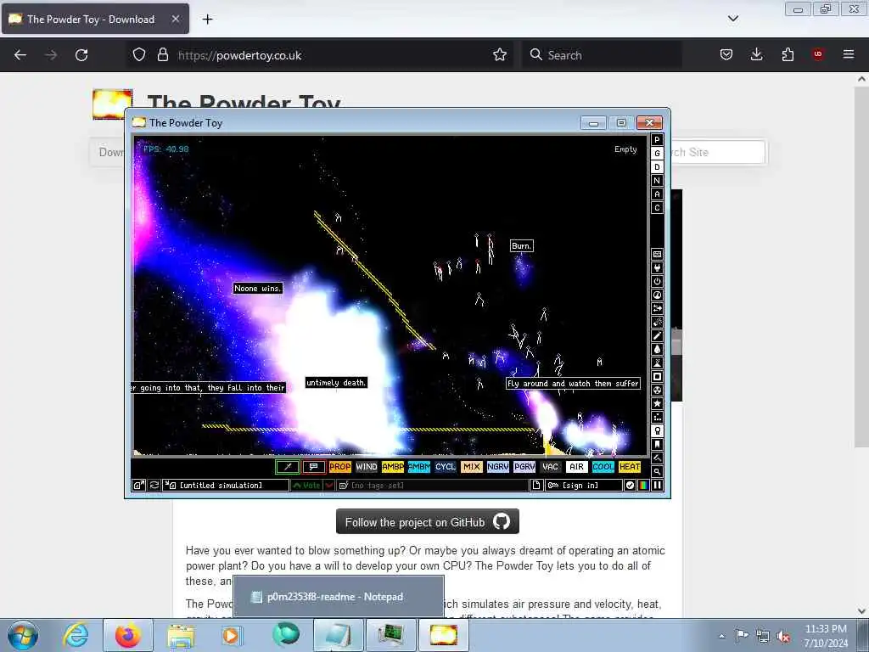Open the Powered Materials power icon

(x=657, y=282)
